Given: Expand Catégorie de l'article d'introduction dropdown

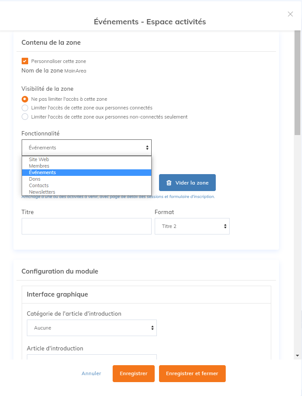Looking at the screenshot, I should [x=91, y=328].
